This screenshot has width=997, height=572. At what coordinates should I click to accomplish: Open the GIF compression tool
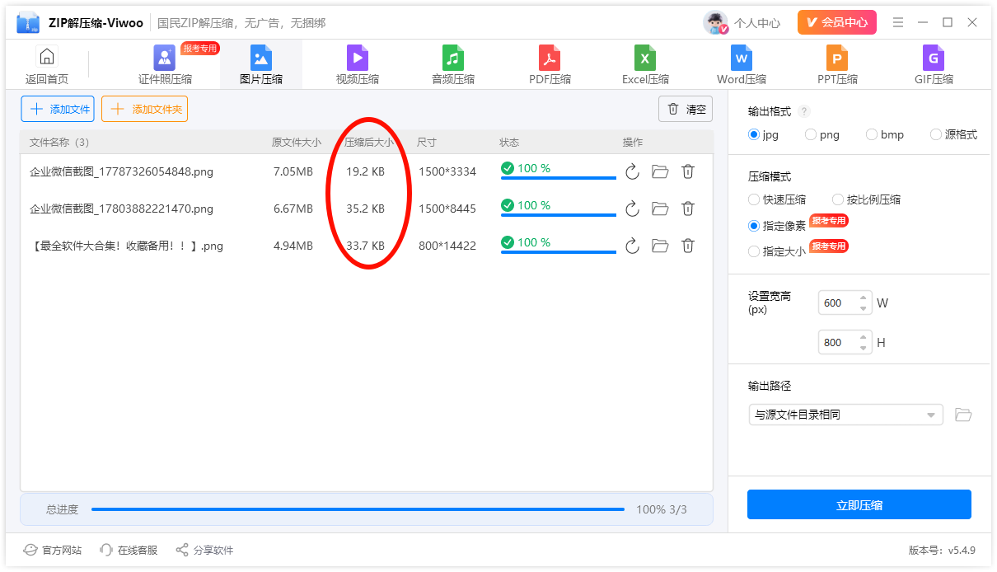934,65
